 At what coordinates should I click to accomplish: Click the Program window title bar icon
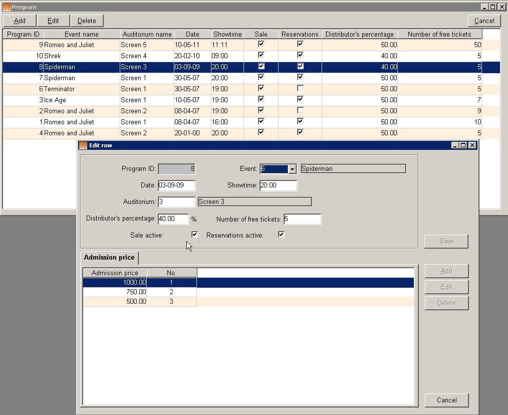point(7,7)
